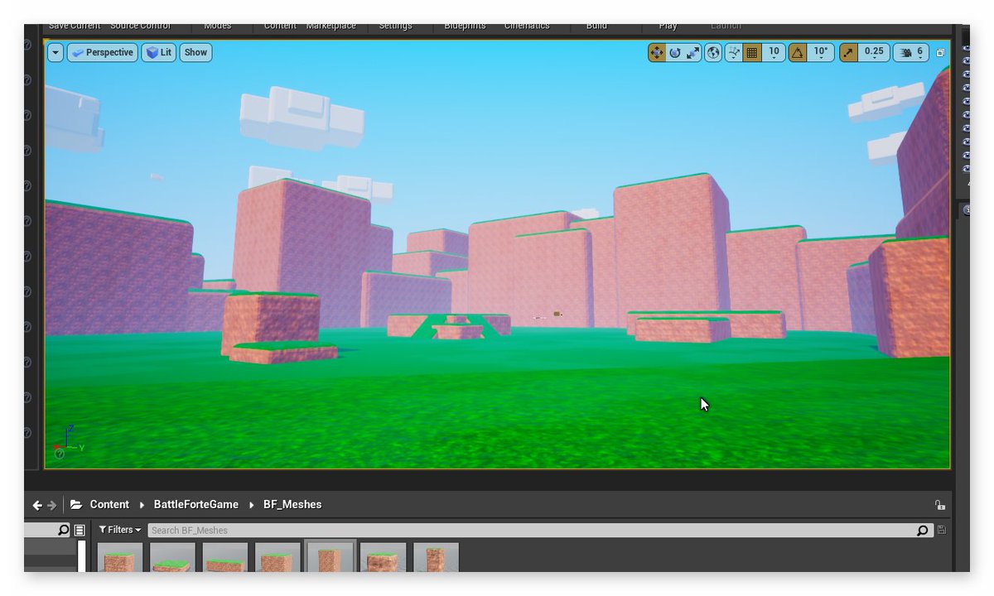Click the Build toolbar button

click(596, 27)
